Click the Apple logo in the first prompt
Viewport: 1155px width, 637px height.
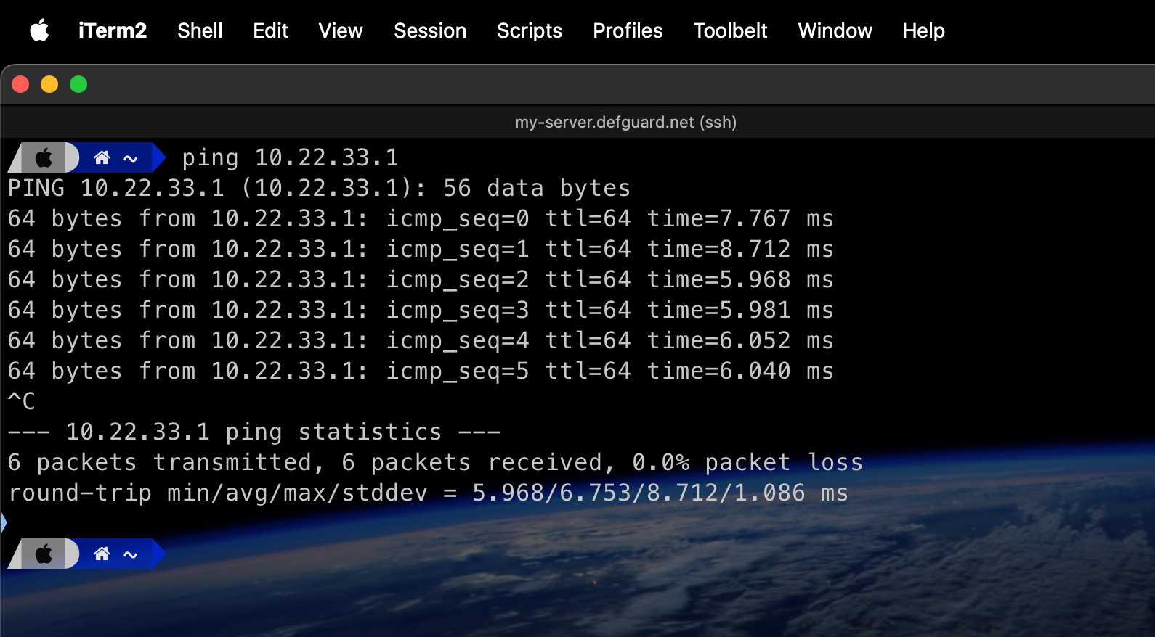coord(44,157)
